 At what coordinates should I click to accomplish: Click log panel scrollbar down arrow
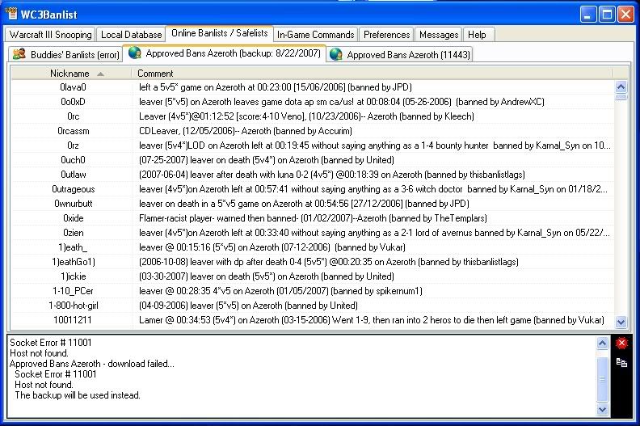click(x=602, y=409)
